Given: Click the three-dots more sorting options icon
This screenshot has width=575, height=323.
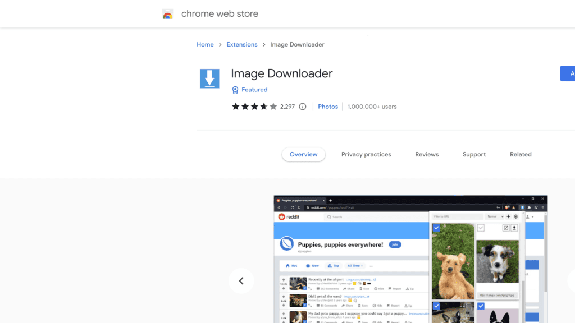Looking at the screenshot, I should coord(371,266).
